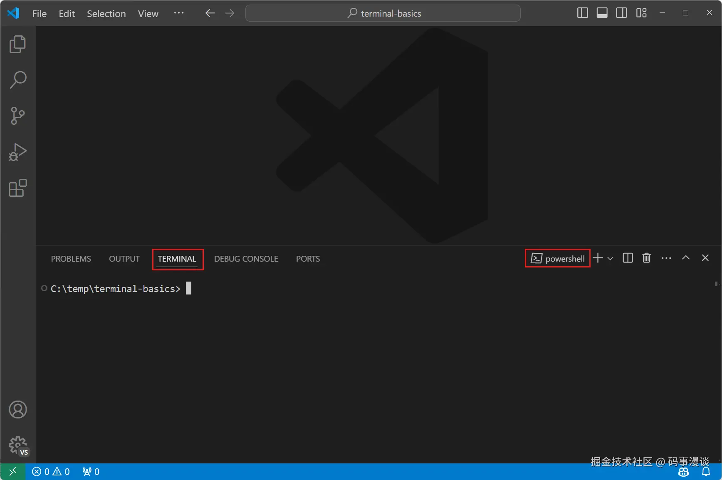Open terminal panel more actions ellipsis
Image resolution: width=722 pixels, height=480 pixels.
666,258
